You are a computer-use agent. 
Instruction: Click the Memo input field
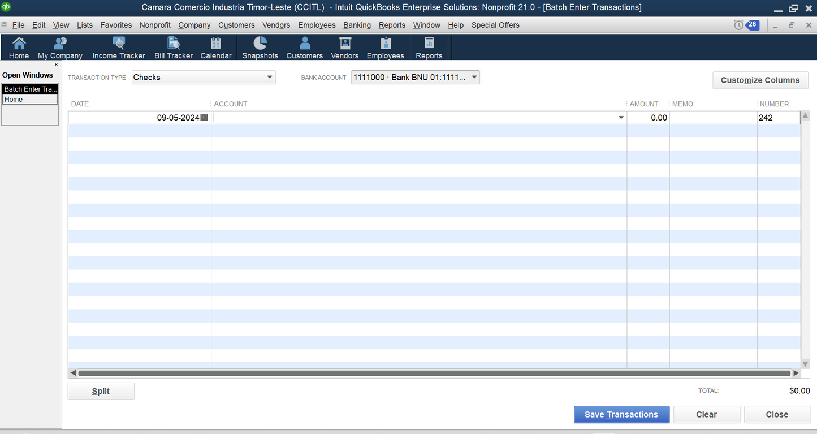click(x=713, y=118)
